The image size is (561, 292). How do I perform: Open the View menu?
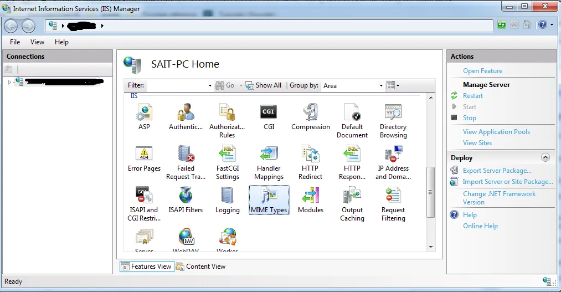37,42
